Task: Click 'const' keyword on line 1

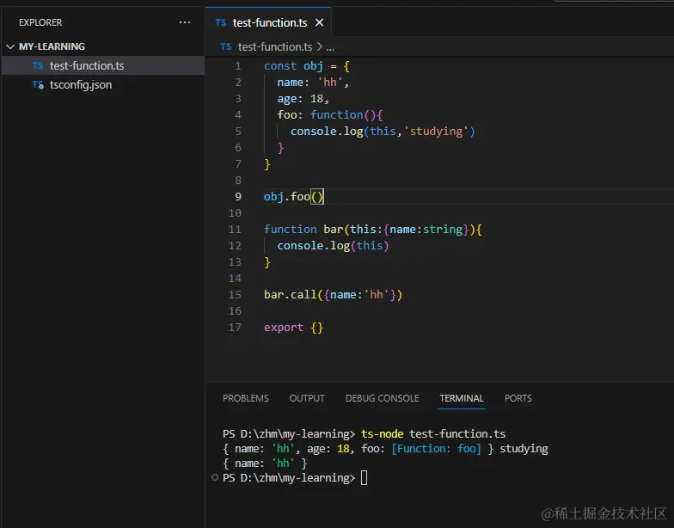Action: pyautogui.click(x=280, y=65)
